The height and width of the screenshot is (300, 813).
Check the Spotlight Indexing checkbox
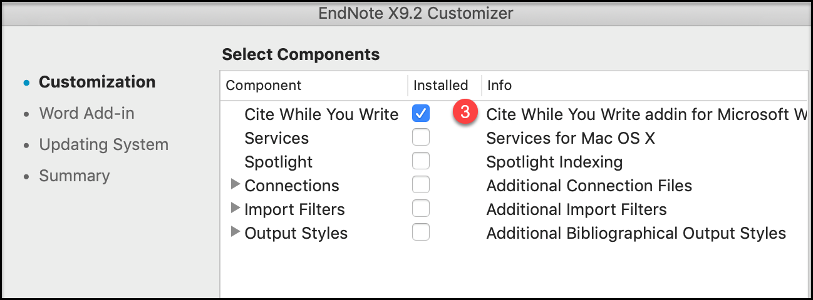(421, 161)
